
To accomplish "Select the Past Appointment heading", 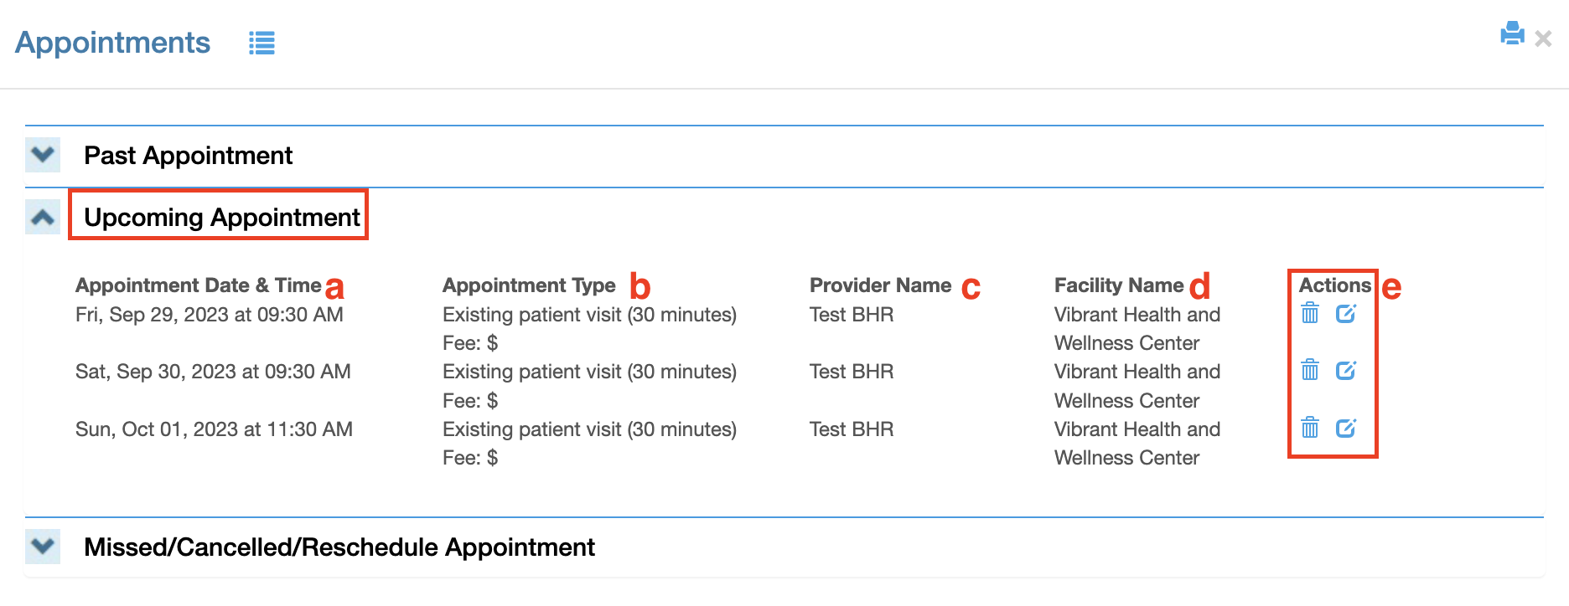I will (188, 156).
